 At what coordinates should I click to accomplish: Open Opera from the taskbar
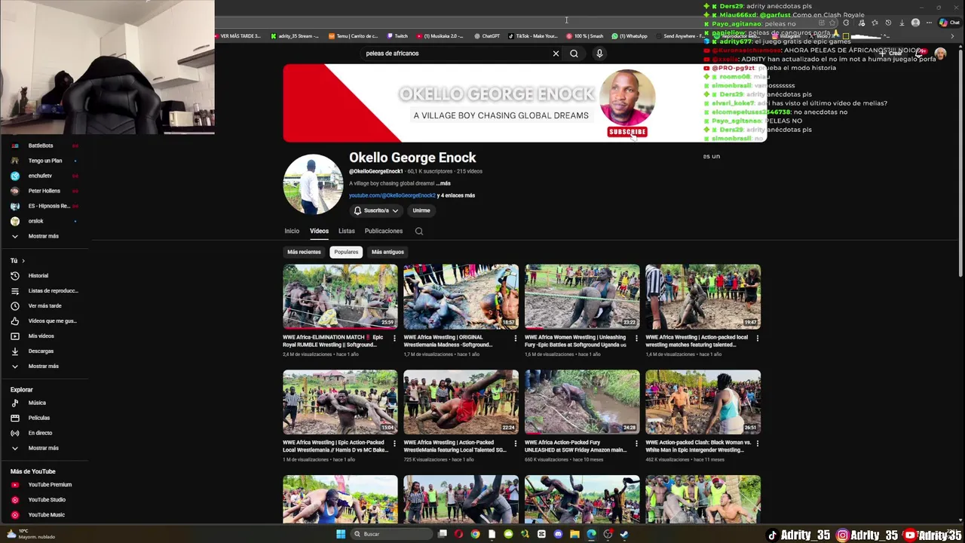[x=458, y=534]
